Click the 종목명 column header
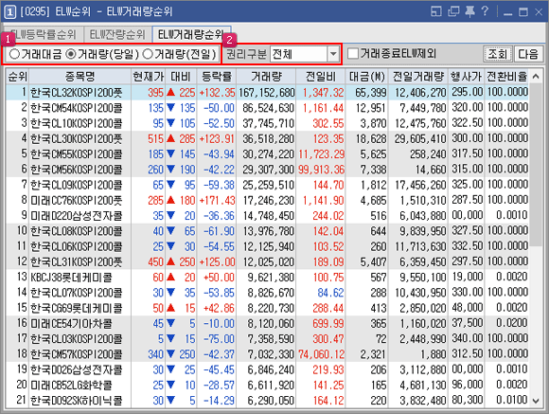This screenshot has height=414, width=549. point(80,77)
